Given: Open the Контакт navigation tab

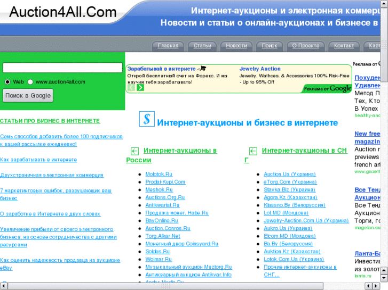Looking at the screenshot, I should click(344, 46).
